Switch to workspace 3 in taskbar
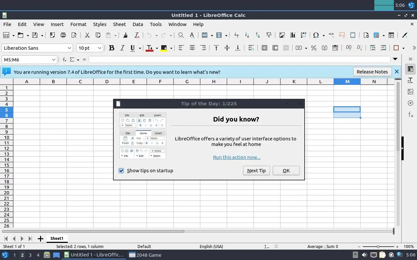 pyautogui.click(x=30, y=255)
